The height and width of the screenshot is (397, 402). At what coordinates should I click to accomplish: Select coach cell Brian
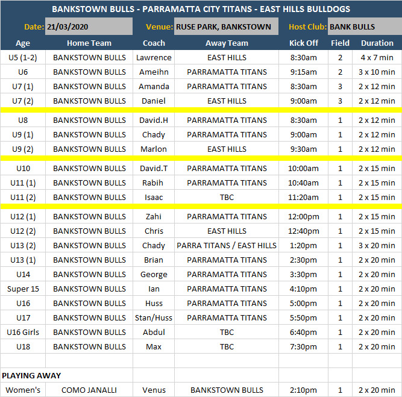click(x=154, y=260)
